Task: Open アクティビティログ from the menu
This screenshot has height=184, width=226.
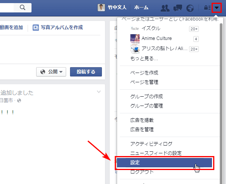Action: pos(151,144)
